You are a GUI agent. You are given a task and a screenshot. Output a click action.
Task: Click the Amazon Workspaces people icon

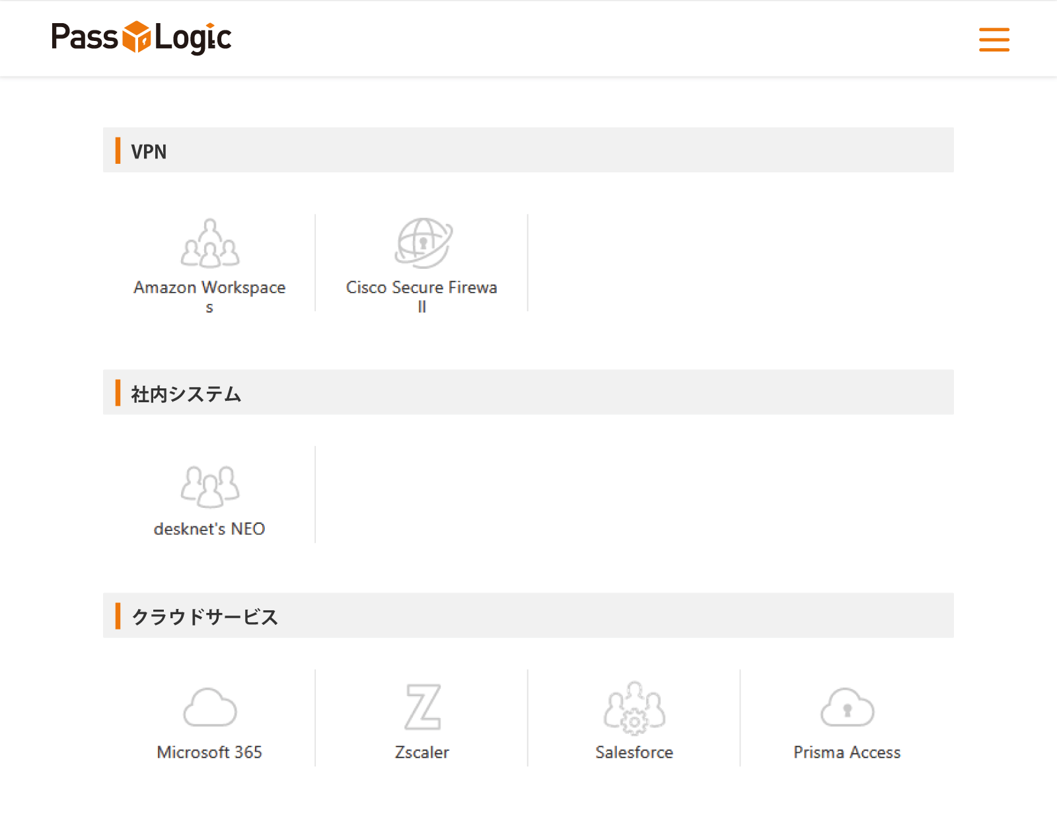click(210, 243)
